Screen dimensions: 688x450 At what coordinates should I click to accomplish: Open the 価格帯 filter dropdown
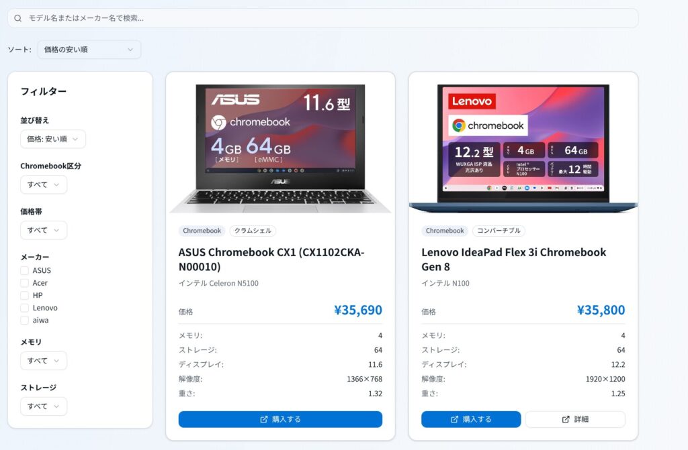44,230
